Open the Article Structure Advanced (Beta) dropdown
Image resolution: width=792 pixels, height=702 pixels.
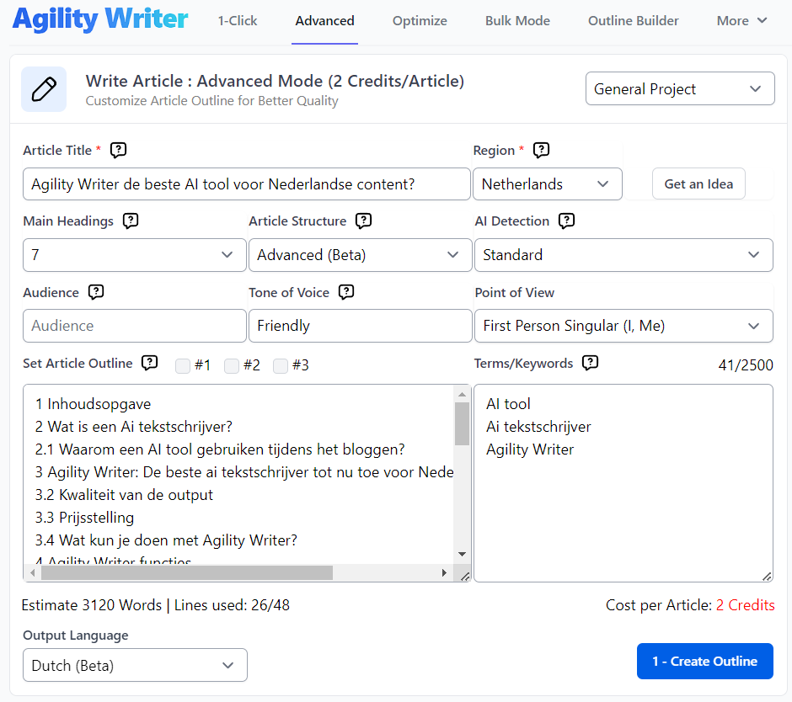tap(360, 255)
